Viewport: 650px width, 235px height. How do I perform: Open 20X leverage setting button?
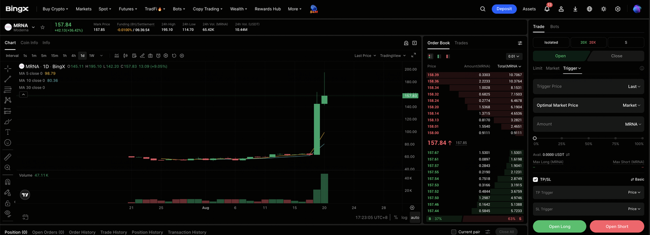click(588, 43)
